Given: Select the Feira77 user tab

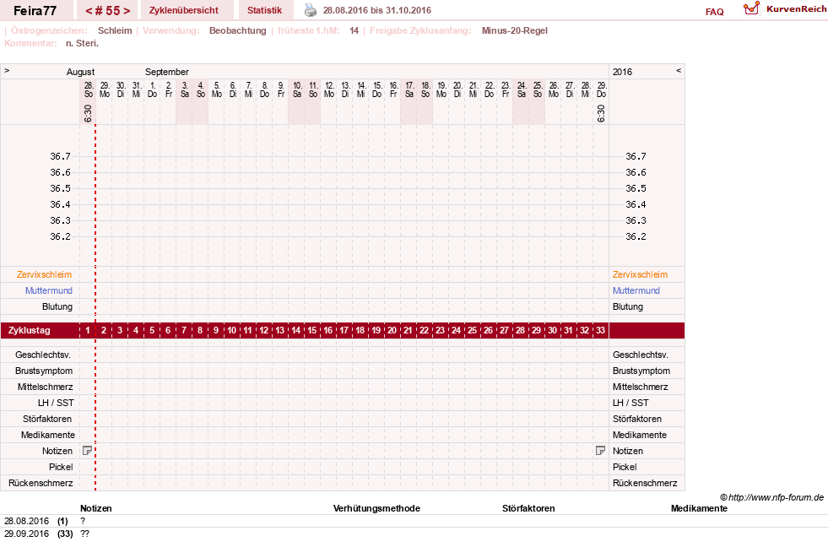Looking at the screenshot, I should tap(35, 10).
